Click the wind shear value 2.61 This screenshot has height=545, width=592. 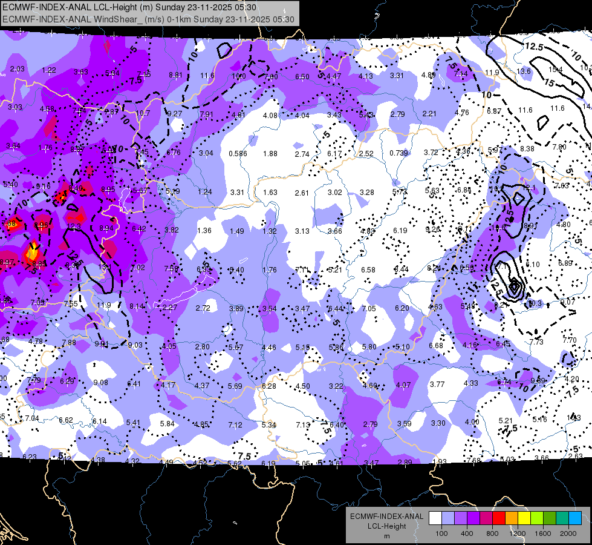(x=302, y=193)
